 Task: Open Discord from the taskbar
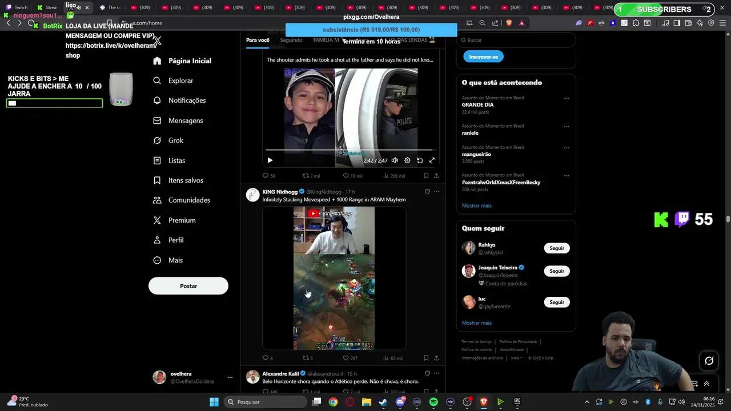tap(400, 402)
